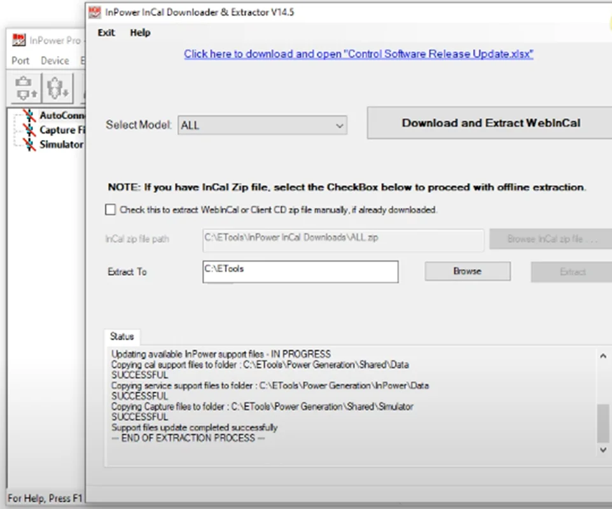The image size is (612, 509).
Task: Click 'Copying service support files to folder' line
Action: (270, 386)
